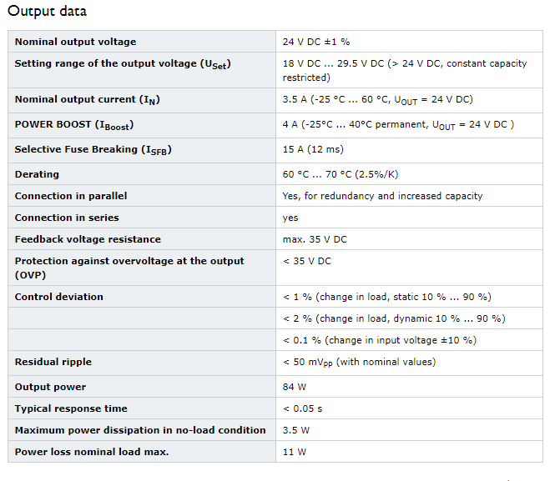
Task: Click the Derating row label
Action: [x=37, y=174]
